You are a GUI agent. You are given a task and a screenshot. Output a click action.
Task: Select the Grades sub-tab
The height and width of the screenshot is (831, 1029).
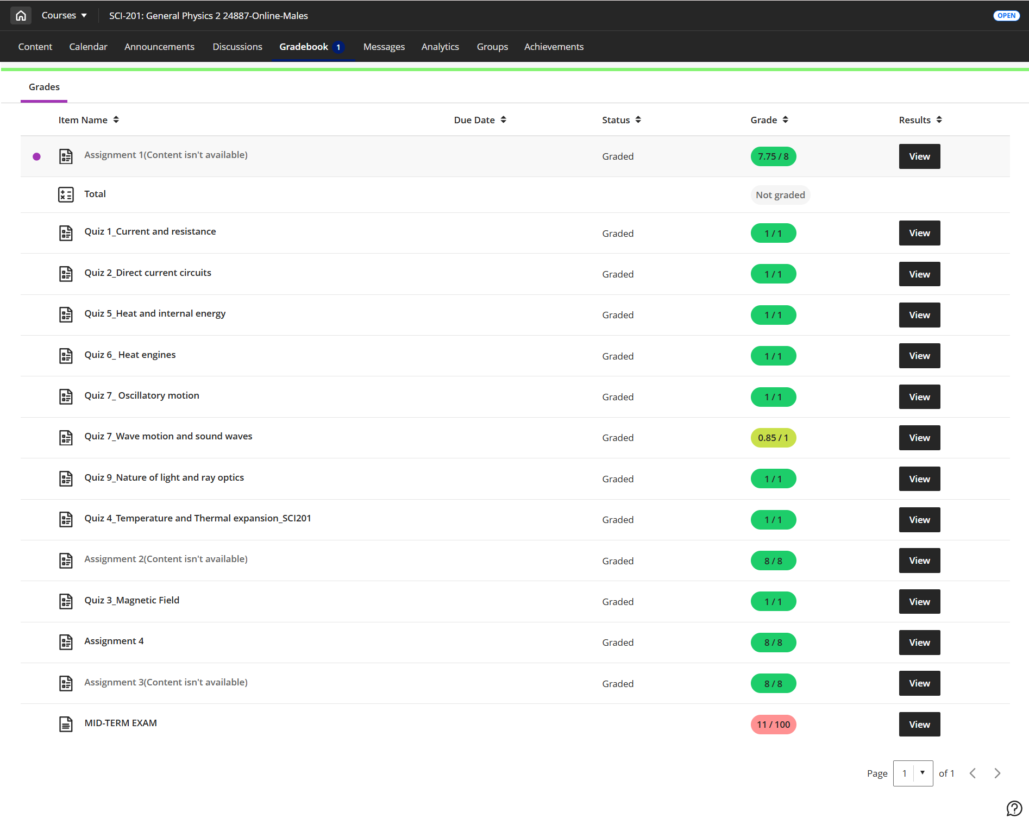coord(44,87)
